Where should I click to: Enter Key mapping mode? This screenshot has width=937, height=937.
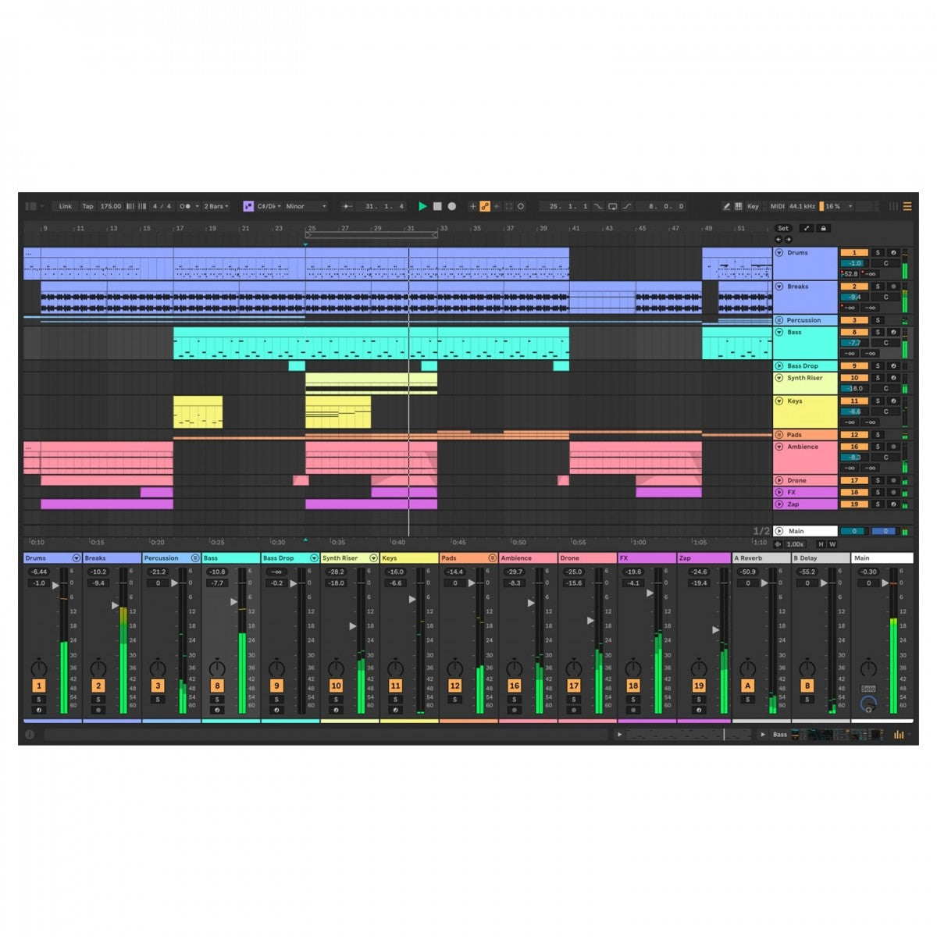(753, 206)
